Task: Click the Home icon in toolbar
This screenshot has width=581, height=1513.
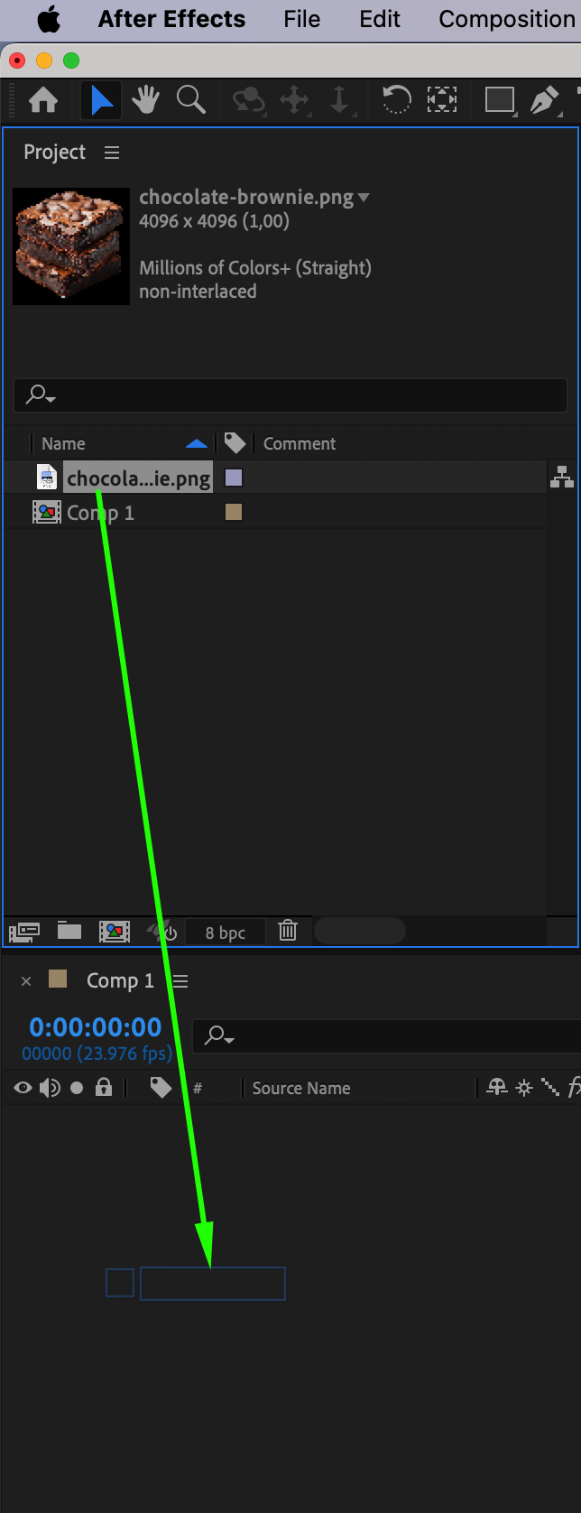Action: click(x=43, y=100)
